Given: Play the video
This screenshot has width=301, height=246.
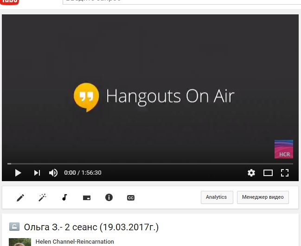Looking at the screenshot, I should (18, 173).
